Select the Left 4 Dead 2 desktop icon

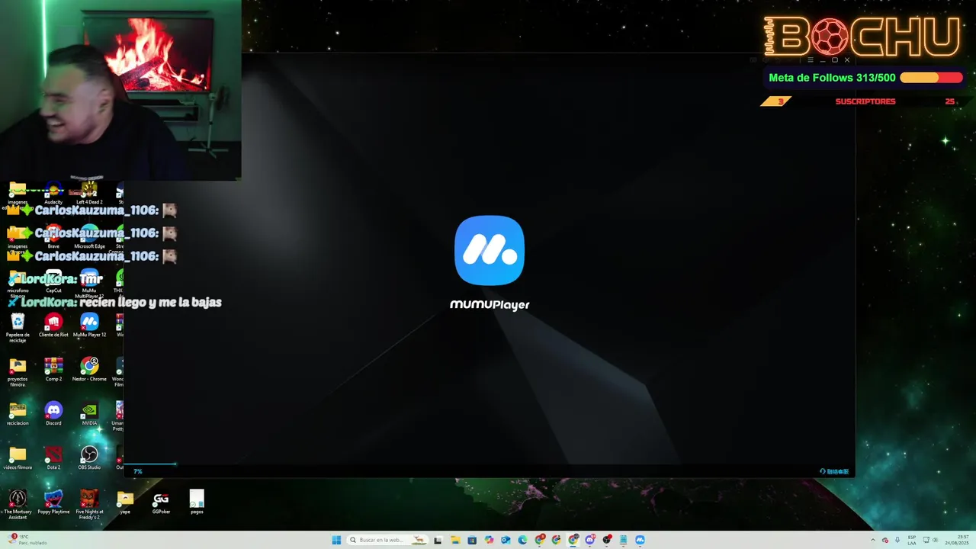[x=89, y=194]
